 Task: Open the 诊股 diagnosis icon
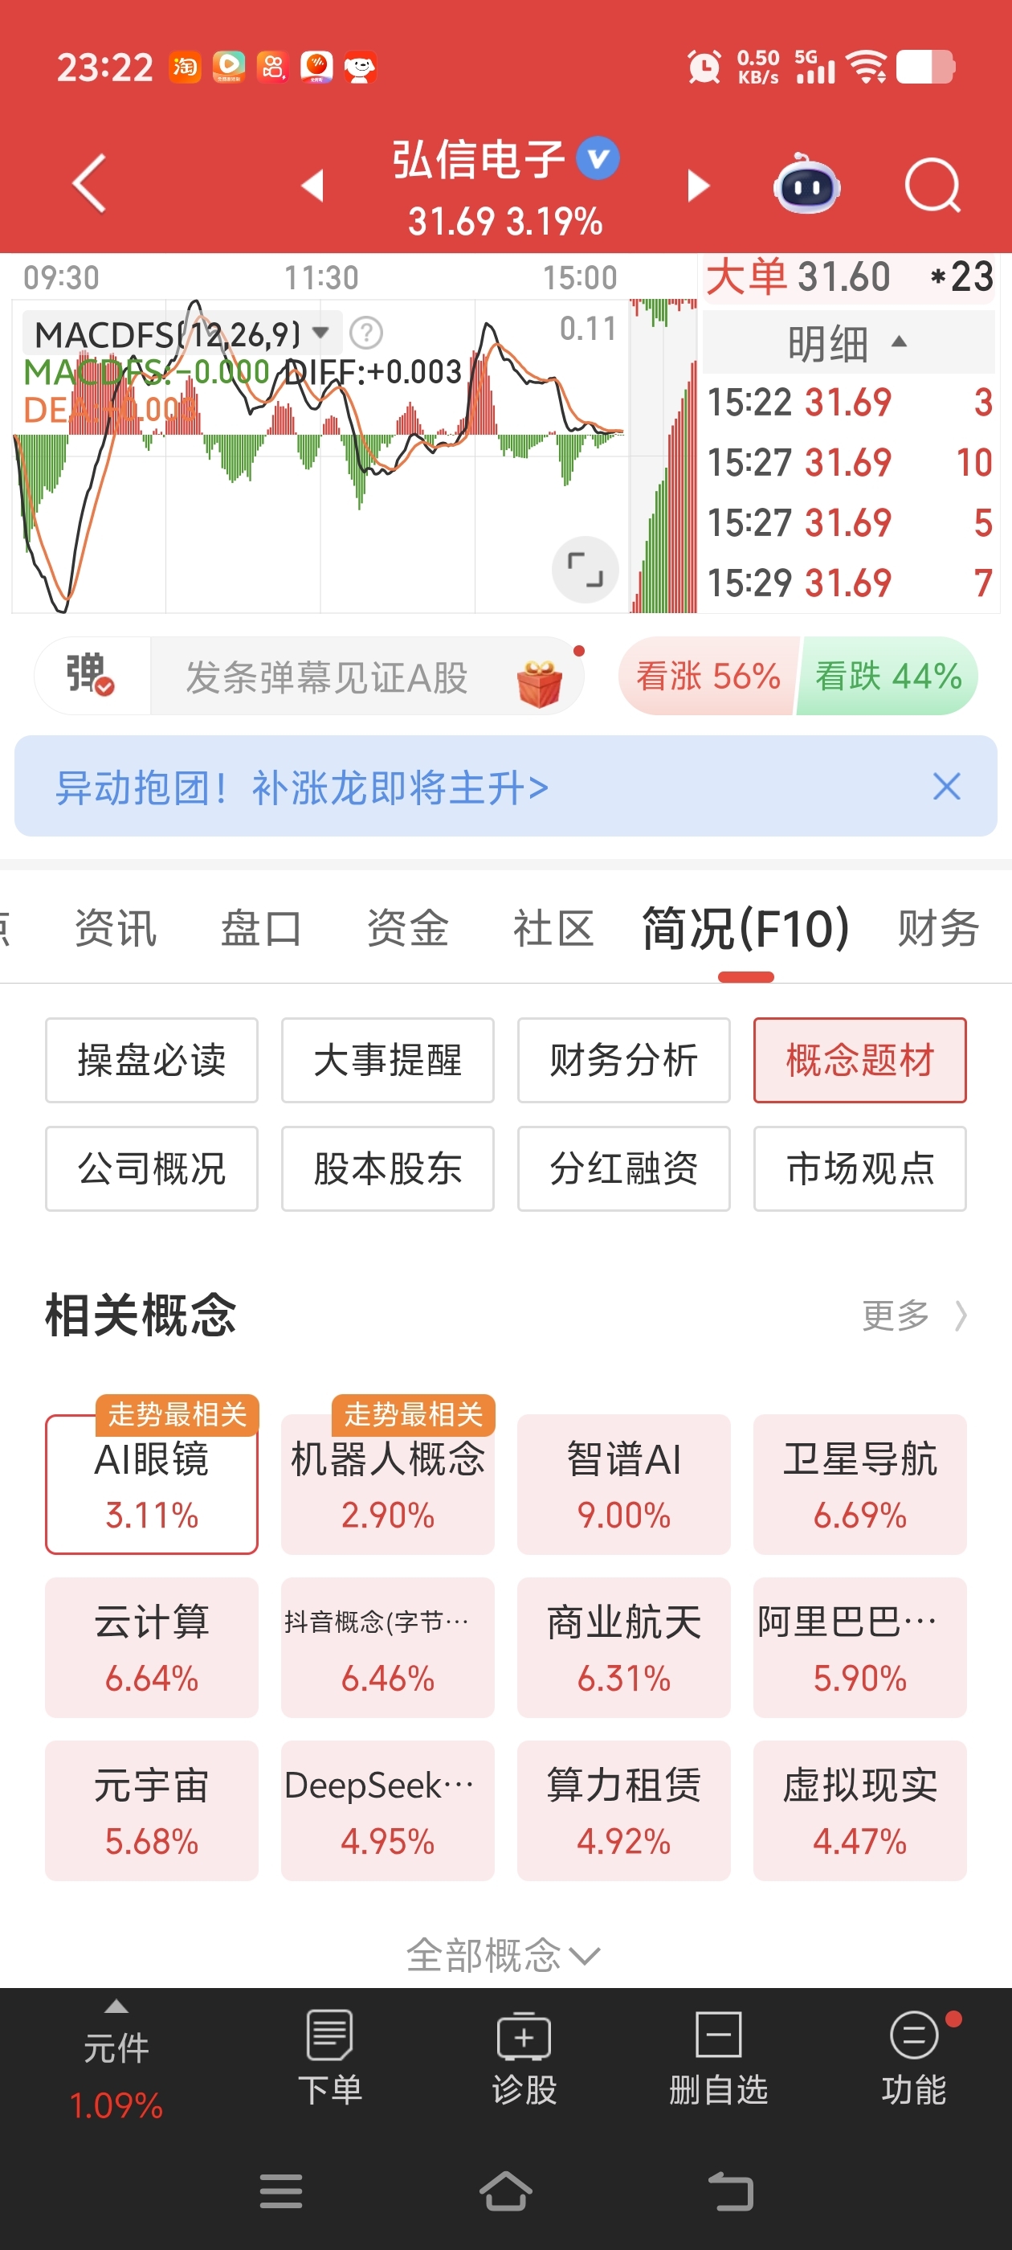524,2058
